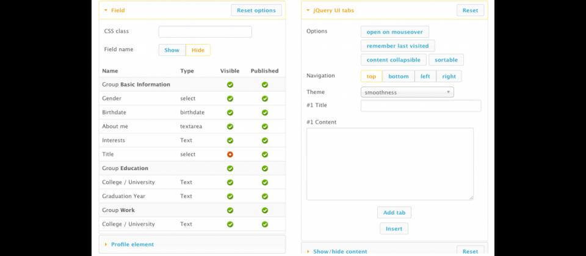Enable content collapsible option

394,60
